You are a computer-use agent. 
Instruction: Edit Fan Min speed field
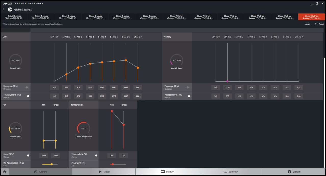click(x=44, y=155)
